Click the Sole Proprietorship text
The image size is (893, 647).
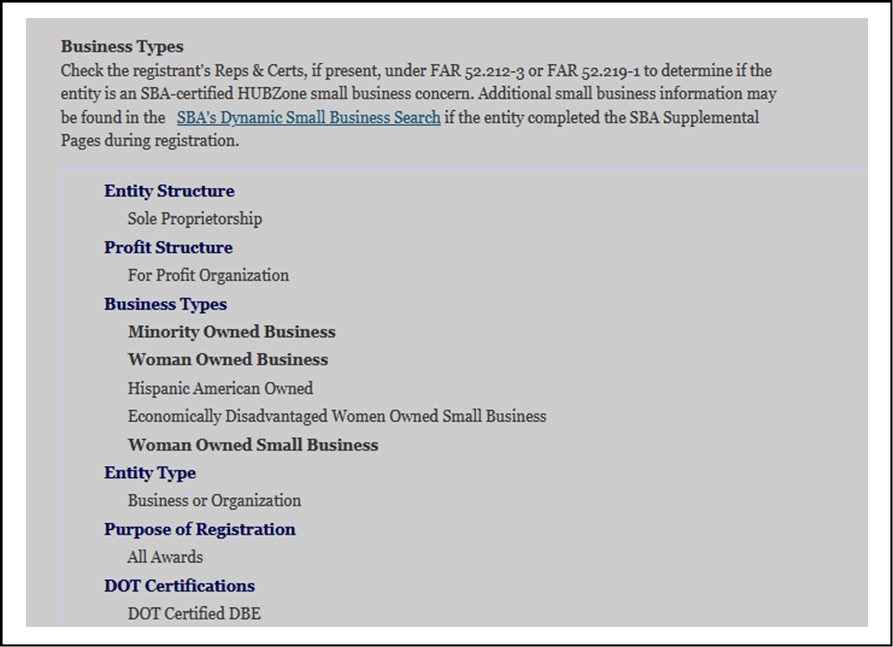coord(195,219)
